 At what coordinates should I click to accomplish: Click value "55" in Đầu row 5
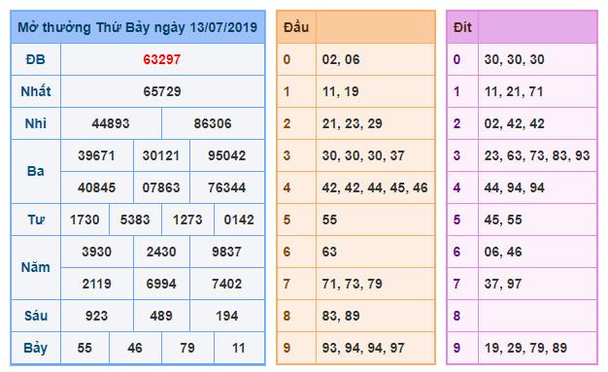tap(329, 220)
